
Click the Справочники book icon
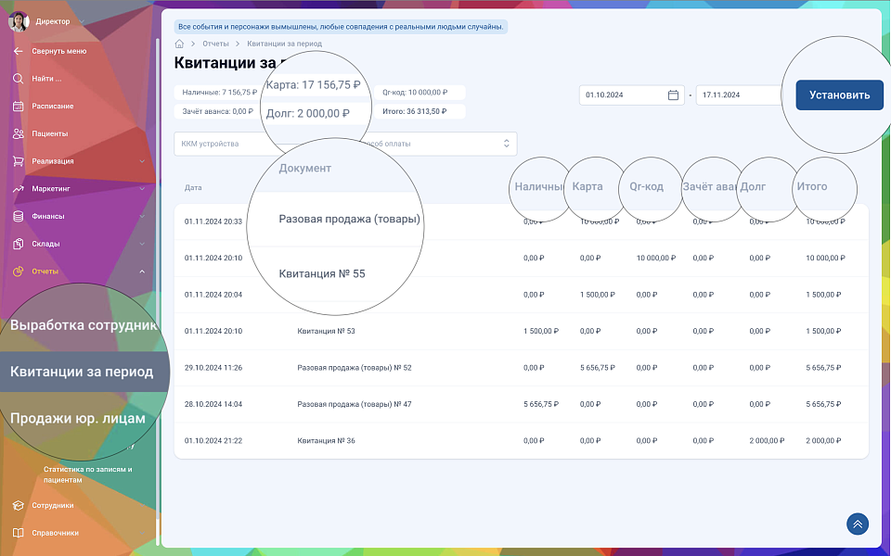click(18, 533)
